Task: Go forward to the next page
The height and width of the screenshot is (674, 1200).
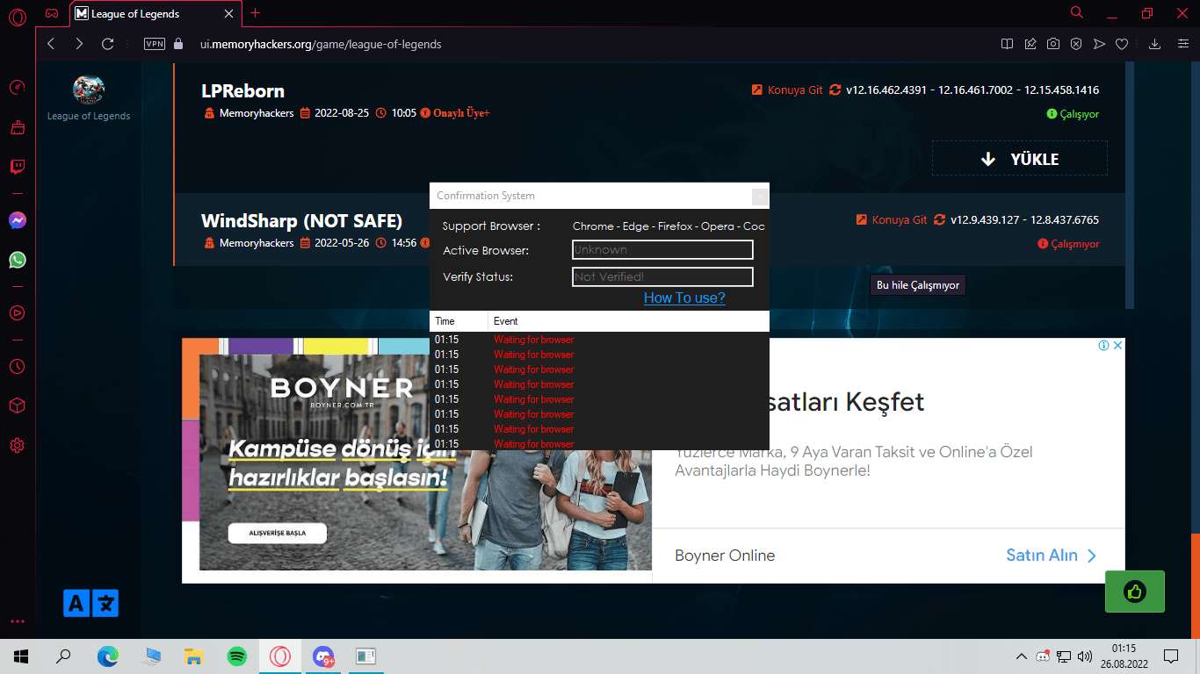Action: pyautogui.click(x=79, y=44)
